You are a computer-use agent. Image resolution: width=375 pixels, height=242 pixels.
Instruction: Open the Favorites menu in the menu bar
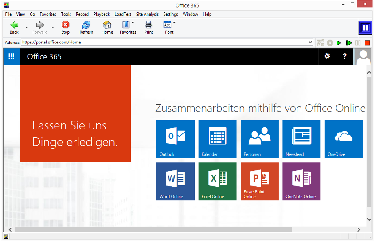48,14
